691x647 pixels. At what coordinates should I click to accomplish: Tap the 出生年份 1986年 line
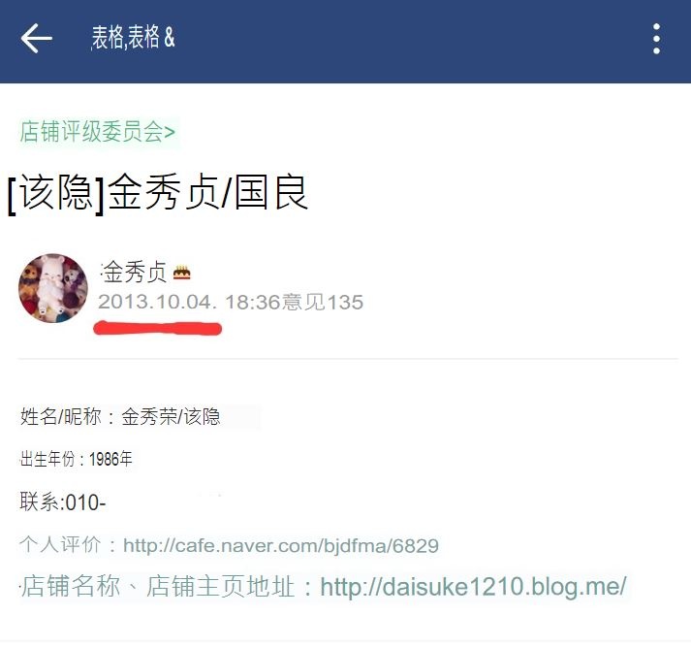tap(77, 459)
